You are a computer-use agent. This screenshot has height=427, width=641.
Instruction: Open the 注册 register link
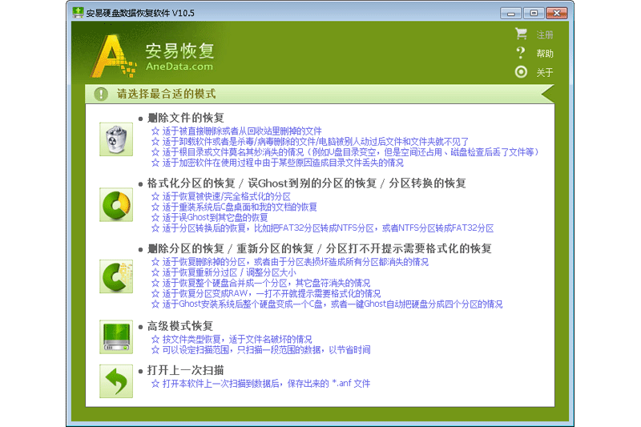(545, 35)
